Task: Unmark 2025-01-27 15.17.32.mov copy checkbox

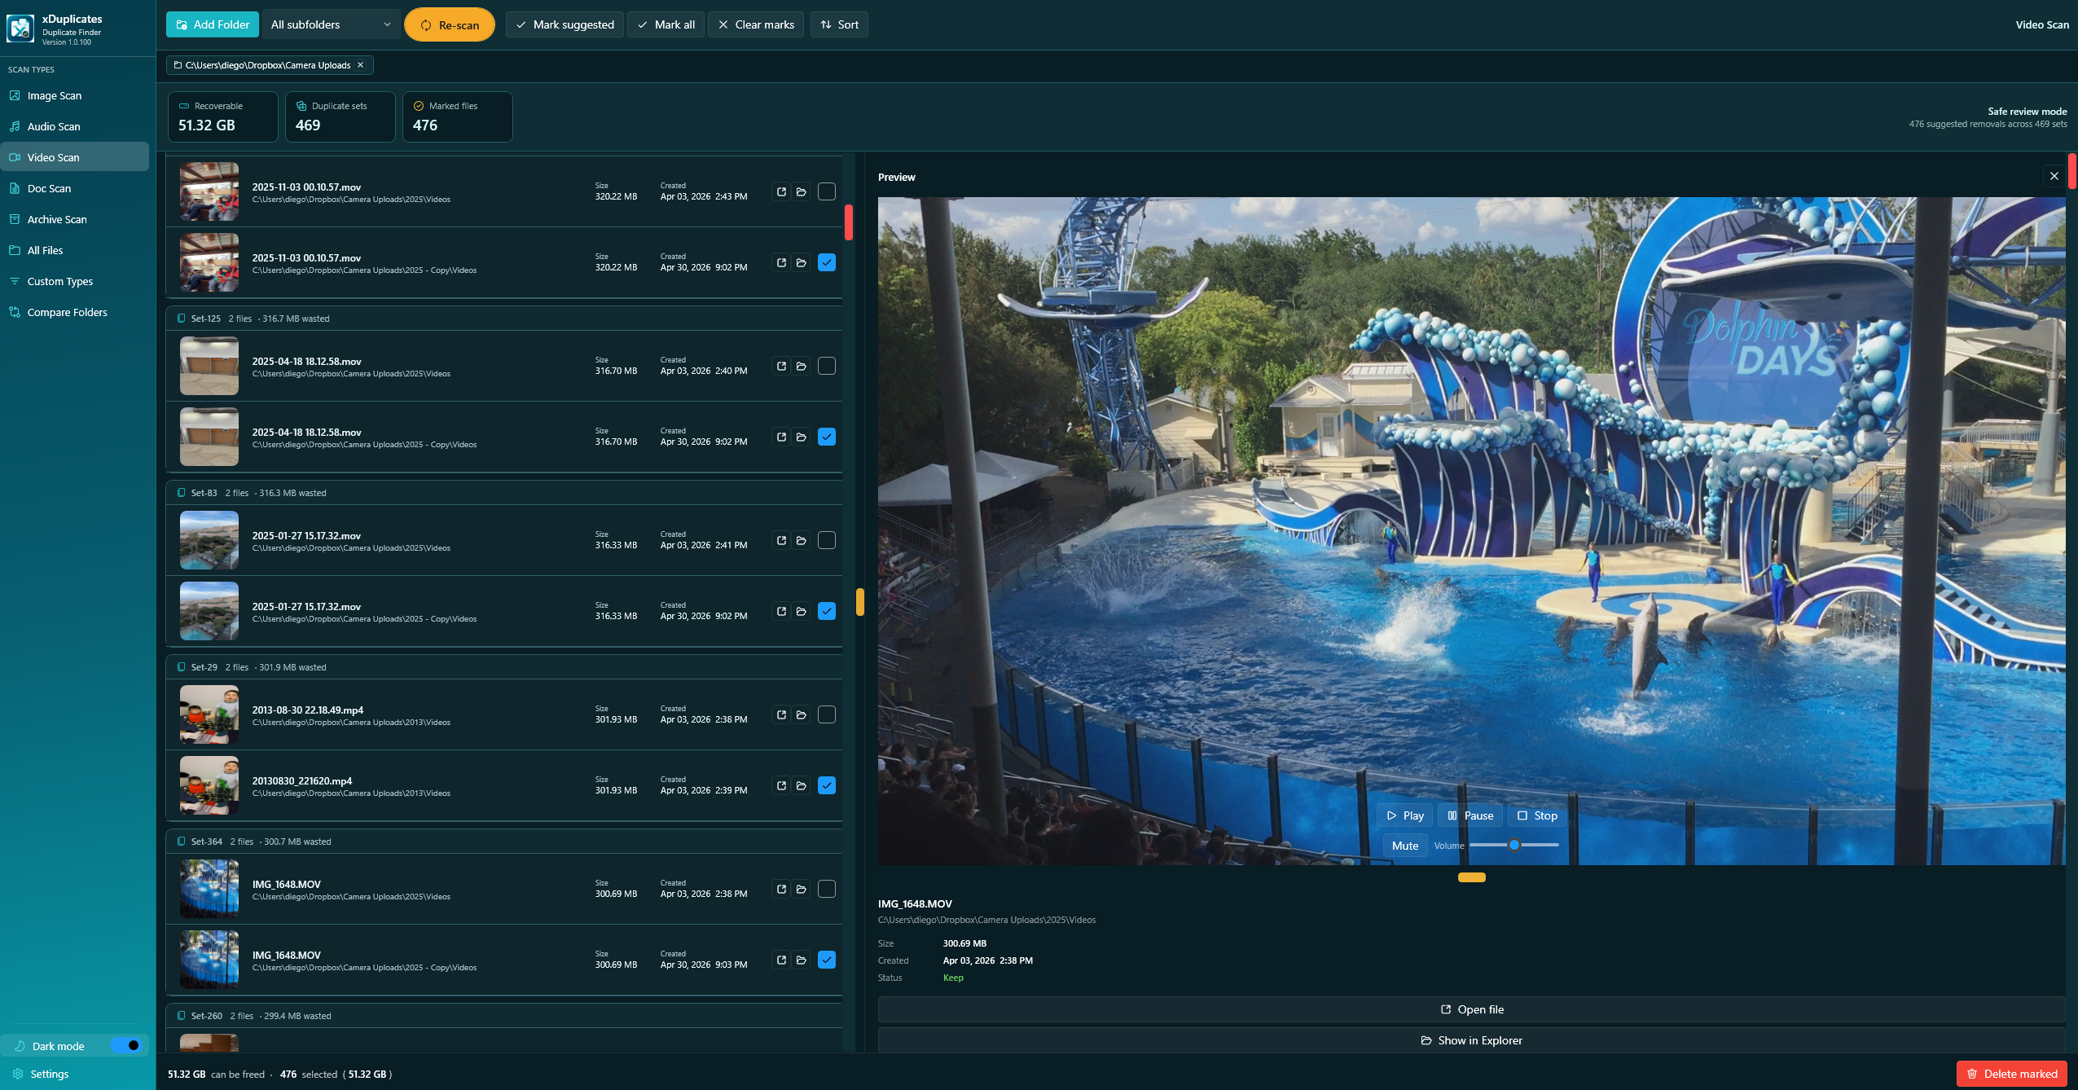Action: point(827,611)
